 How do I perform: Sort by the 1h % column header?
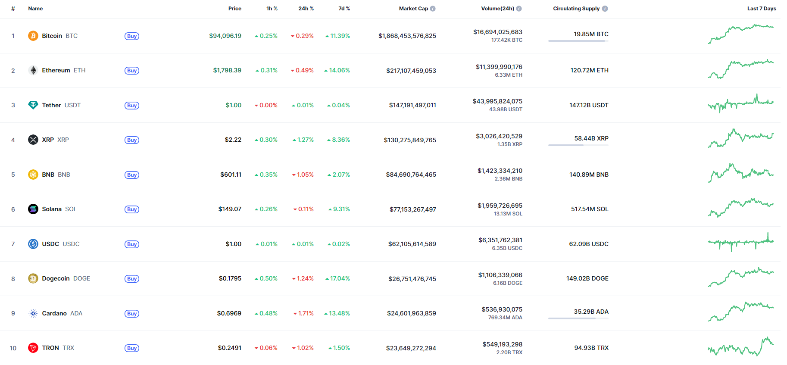(272, 9)
